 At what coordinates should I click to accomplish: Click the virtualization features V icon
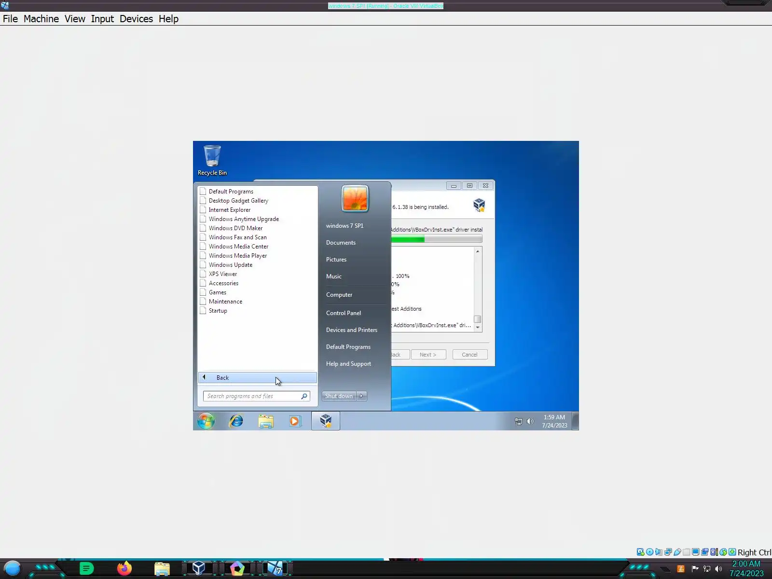point(714,552)
